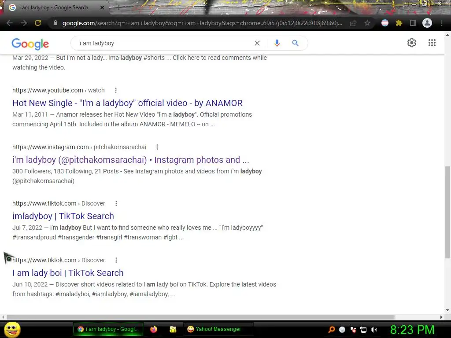Click the 'Jul 7, 2022' snippet date
This screenshot has width=451, height=338.
tap(27, 228)
